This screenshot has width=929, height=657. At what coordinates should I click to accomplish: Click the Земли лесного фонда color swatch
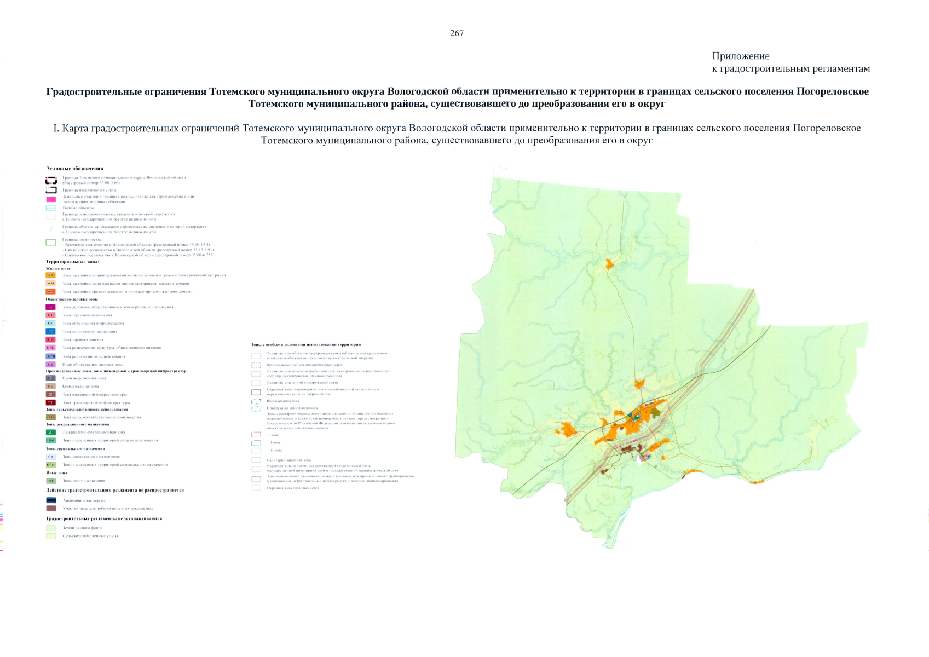coord(51,528)
